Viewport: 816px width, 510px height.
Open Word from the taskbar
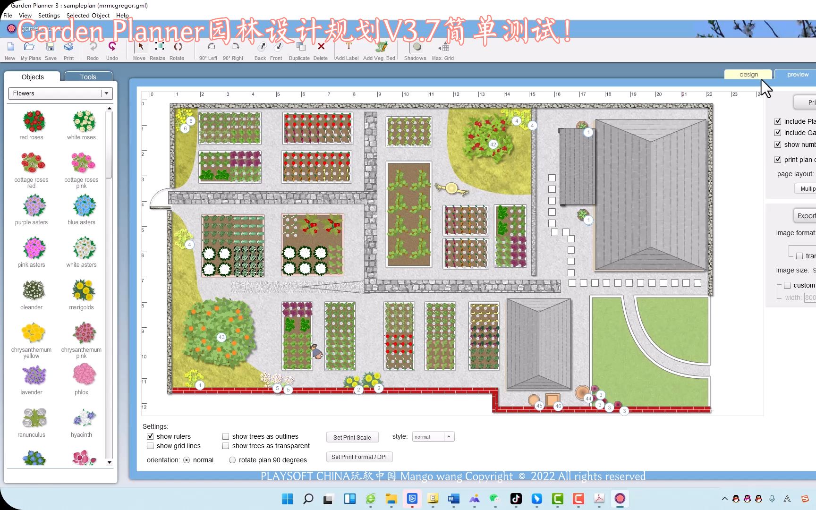click(453, 499)
